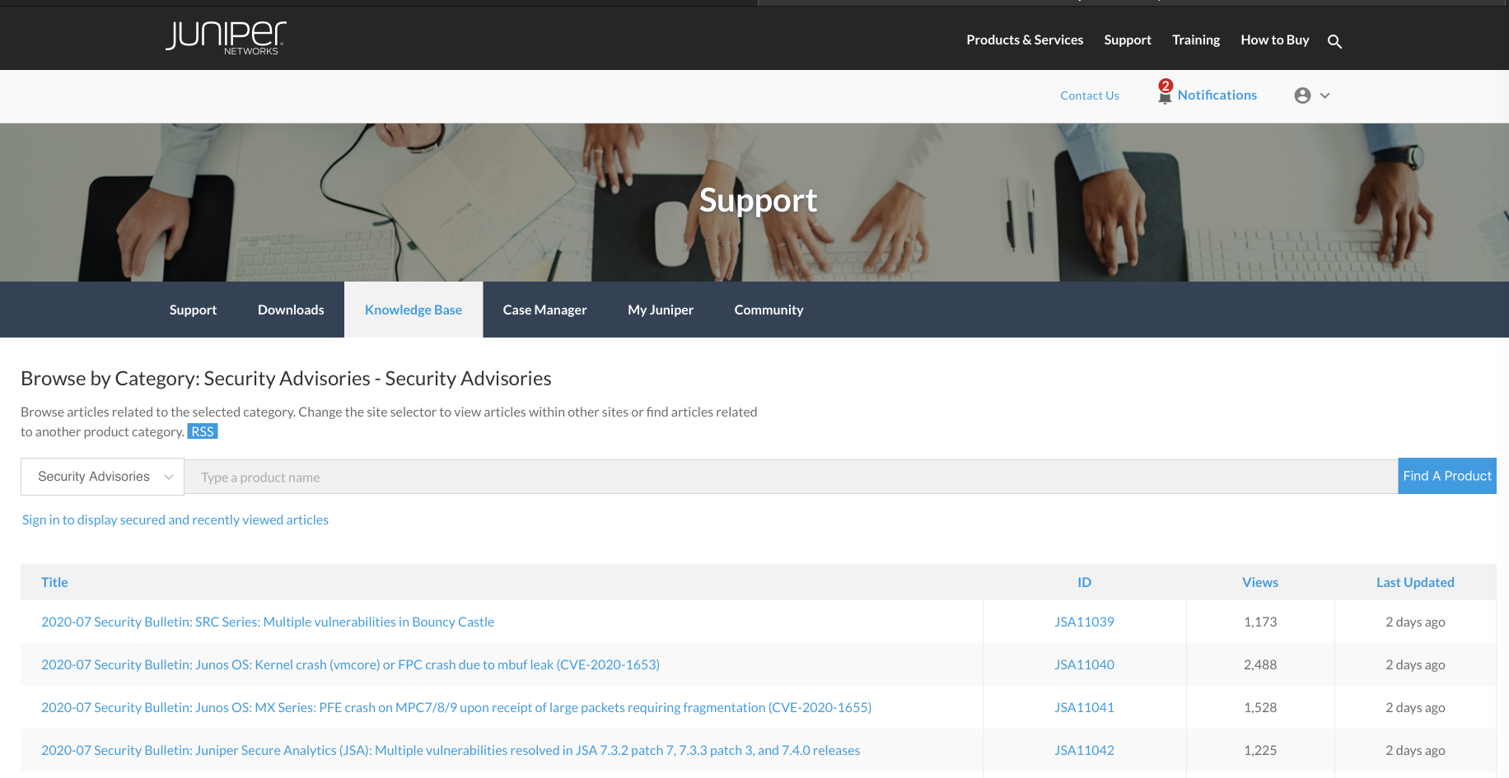Open the Kernel crash mbuf leak bulletin
This screenshot has height=778, width=1509.
(350, 664)
